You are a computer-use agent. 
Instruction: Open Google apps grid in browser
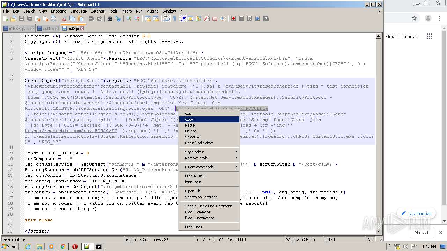pos(430,36)
